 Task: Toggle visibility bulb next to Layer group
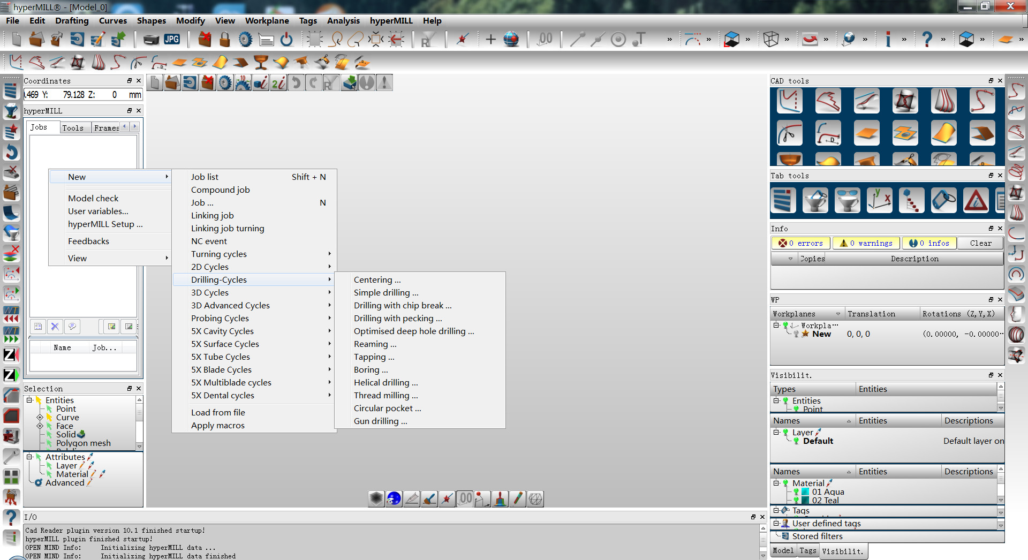[x=785, y=433]
